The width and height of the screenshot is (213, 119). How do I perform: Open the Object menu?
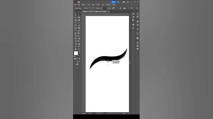83,5
